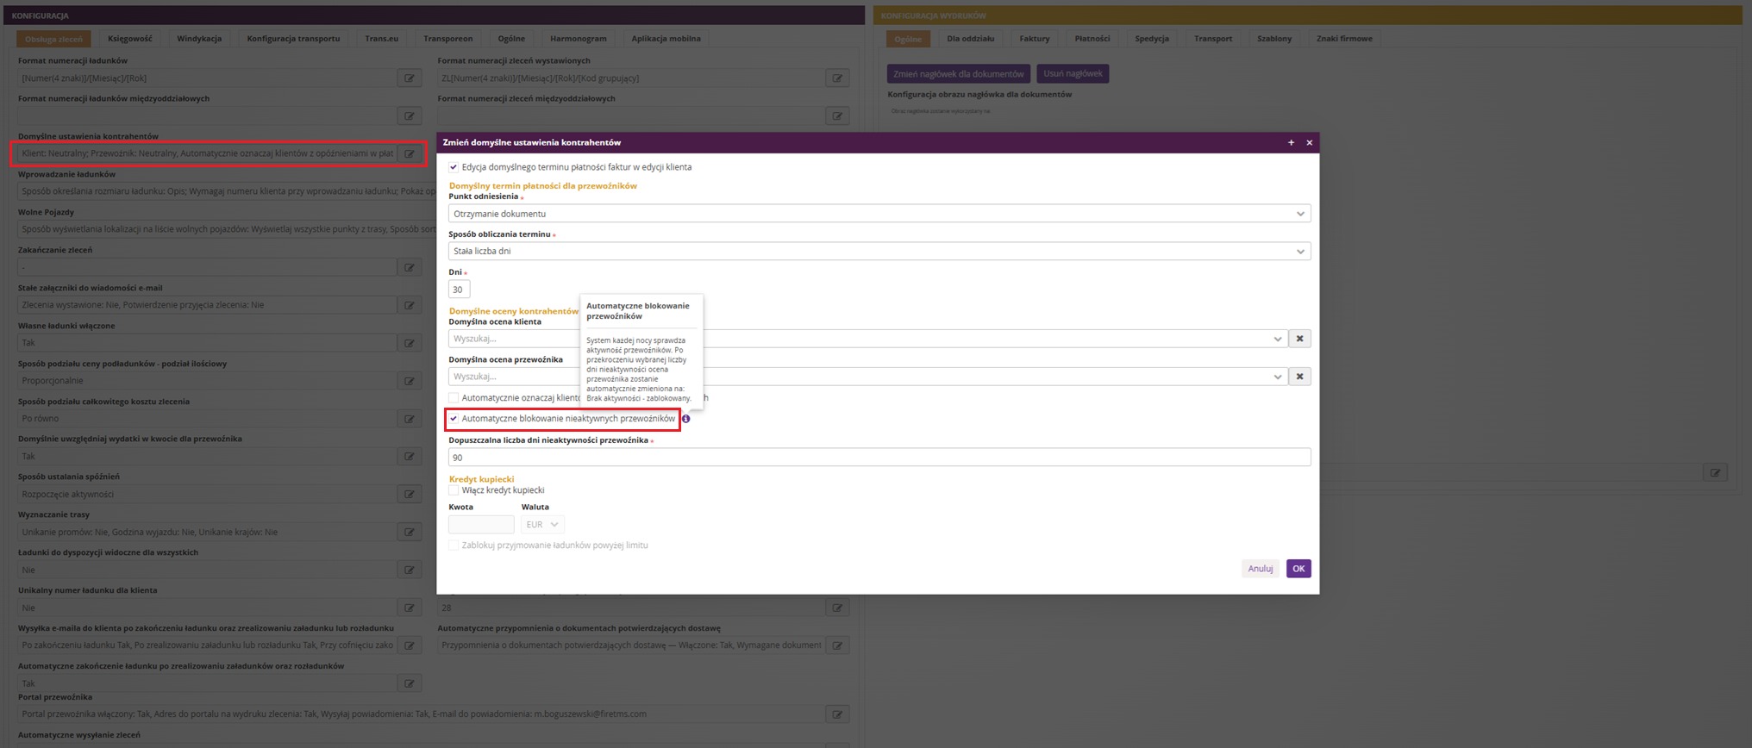Viewport: 1752px width, 748px height.
Task: Edit Unikalny numer ładunku dla klienta
Action: coord(410,608)
